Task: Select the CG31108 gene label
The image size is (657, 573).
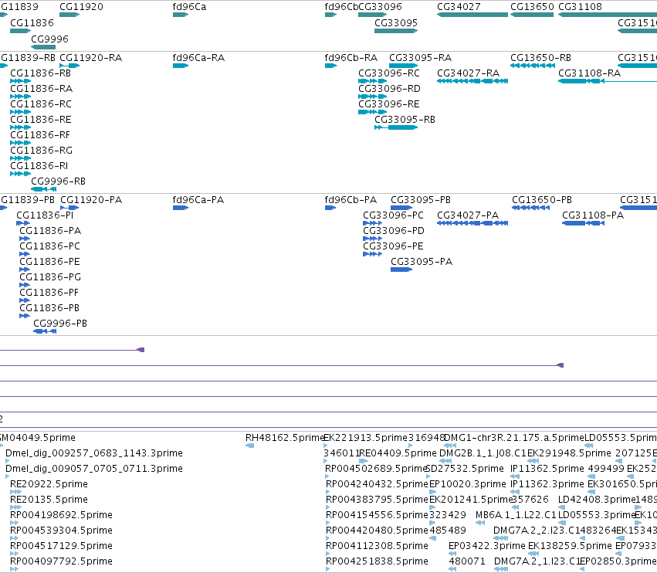Action: [x=581, y=7]
